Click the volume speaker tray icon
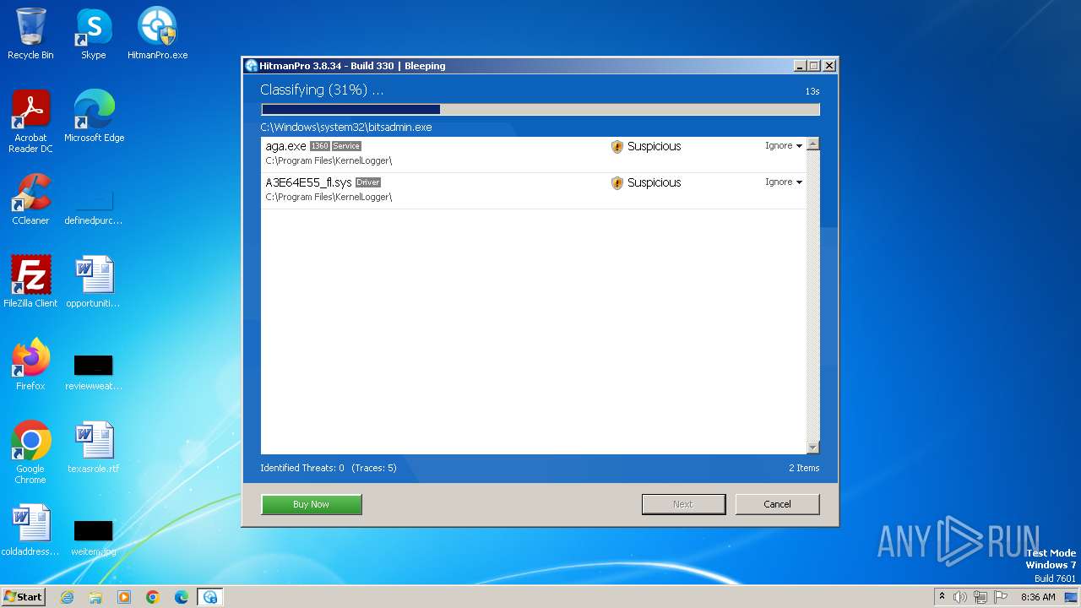The image size is (1081, 608). pos(960,597)
